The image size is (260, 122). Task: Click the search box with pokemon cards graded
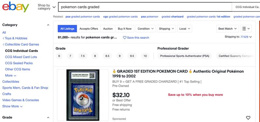[x=145, y=7]
